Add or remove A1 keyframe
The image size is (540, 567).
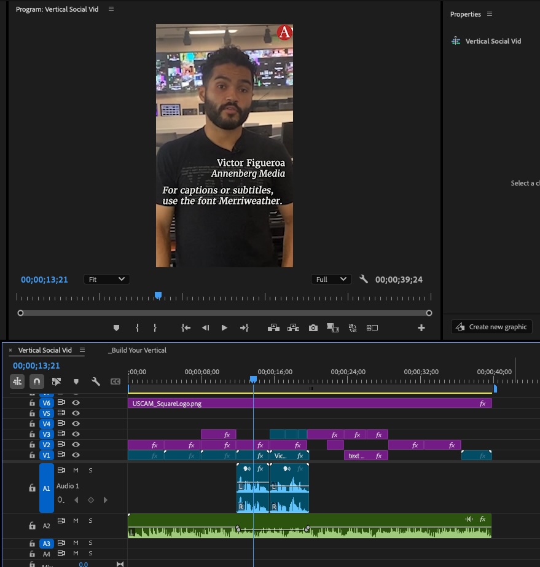pyautogui.click(x=91, y=500)
